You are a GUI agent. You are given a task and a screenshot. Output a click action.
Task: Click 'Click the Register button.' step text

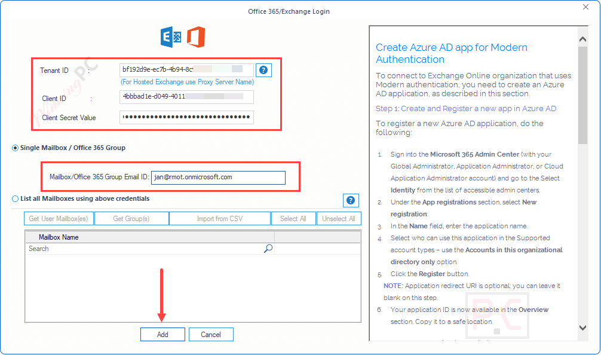pos(430,274)
